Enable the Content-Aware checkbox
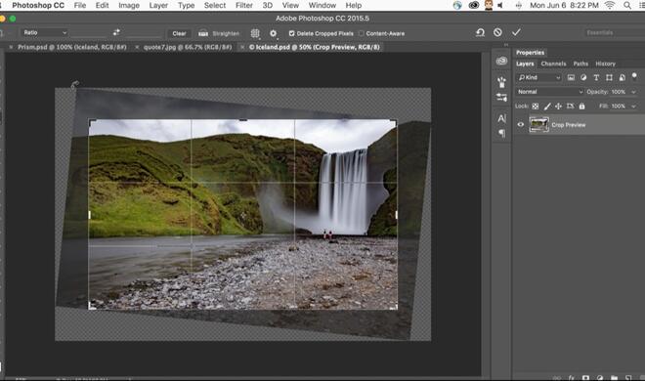Viewport: 645px width, 381px height. pyautogui.click(x=362, y=33)
